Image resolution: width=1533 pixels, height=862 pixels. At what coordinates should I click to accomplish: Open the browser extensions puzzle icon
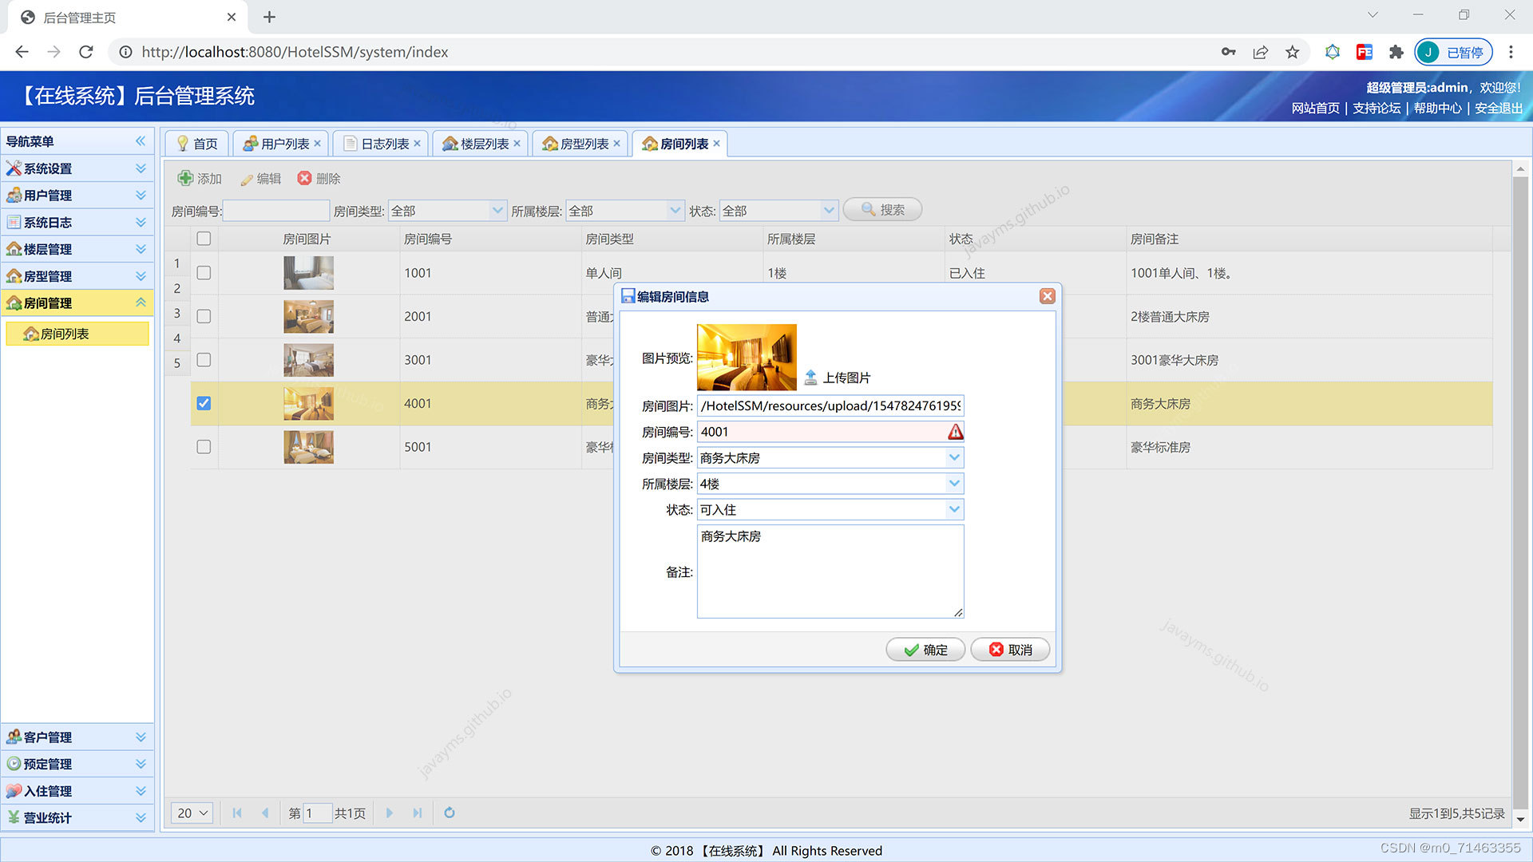pos(1396,52)
